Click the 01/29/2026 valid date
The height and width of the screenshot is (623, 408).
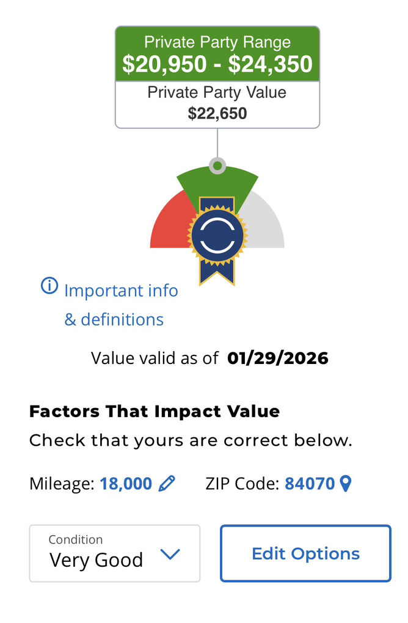tap(277, 358)
